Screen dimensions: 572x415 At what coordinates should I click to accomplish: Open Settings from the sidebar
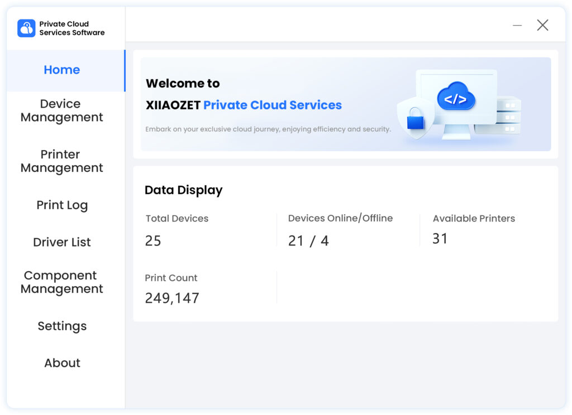62,326
